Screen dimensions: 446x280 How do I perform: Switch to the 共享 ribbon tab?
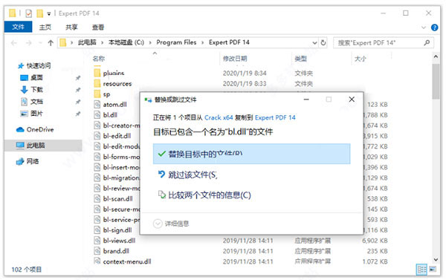[x=71, y=27]
